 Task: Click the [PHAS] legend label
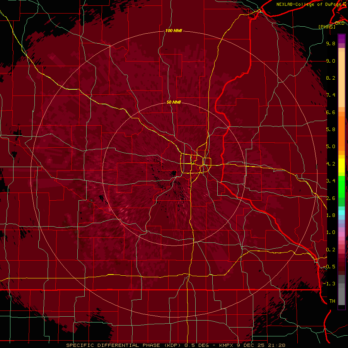(x=327, y=27)
